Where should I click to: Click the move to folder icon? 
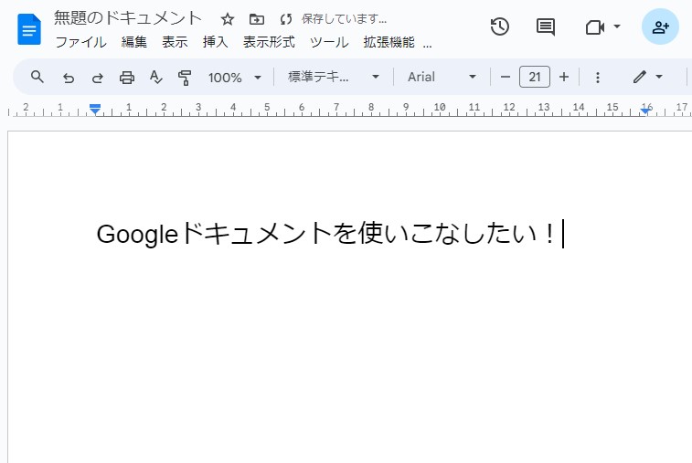point(257,19)
